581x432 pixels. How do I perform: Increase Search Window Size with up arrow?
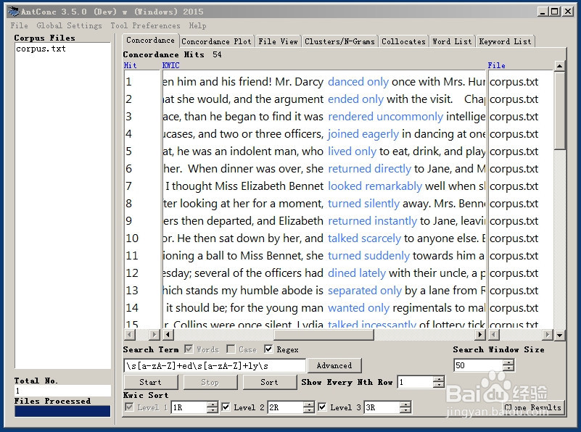508,362
